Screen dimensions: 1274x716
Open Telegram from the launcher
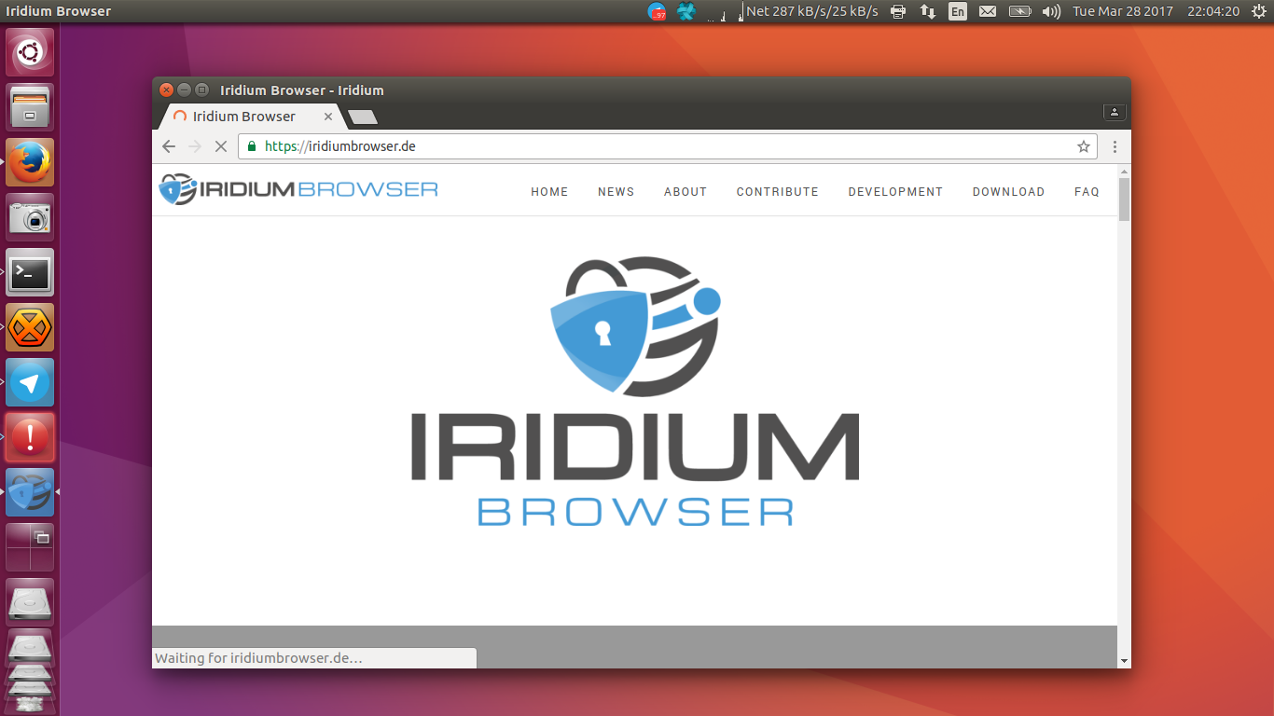tap(30, 382)
